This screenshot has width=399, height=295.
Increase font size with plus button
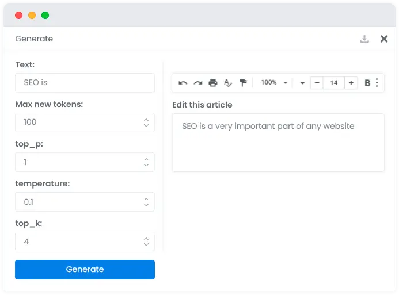point(351,83)
